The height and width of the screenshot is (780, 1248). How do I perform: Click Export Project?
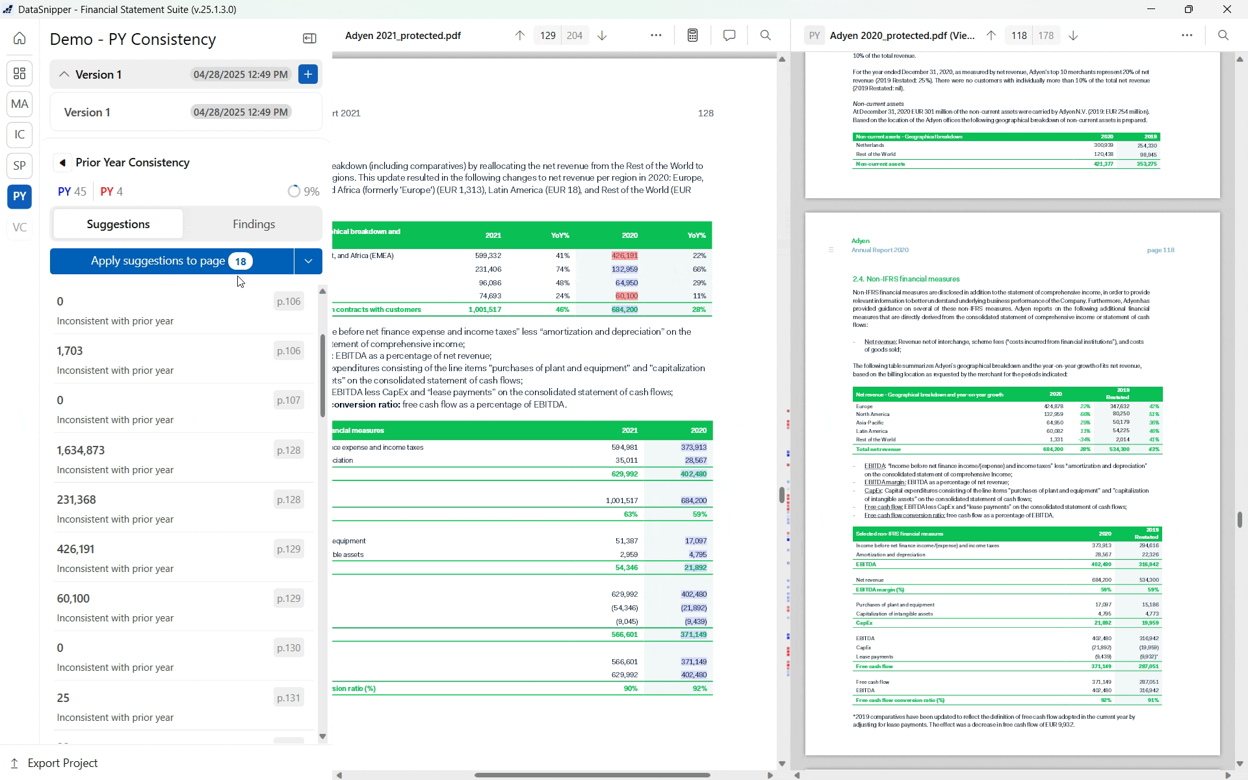pos(62,763)
